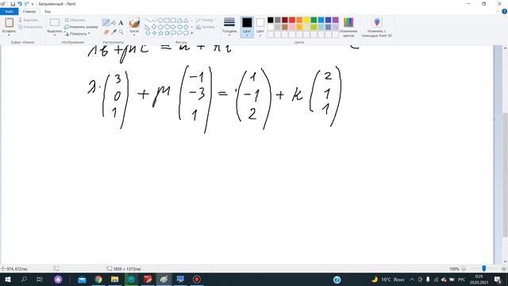Viewport: 508px width, 286px height.
Task: Click Copy (Копировать) button
Action: click(x=30, y=26)
